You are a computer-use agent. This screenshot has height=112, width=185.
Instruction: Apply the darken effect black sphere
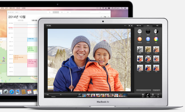pos(148,31)
